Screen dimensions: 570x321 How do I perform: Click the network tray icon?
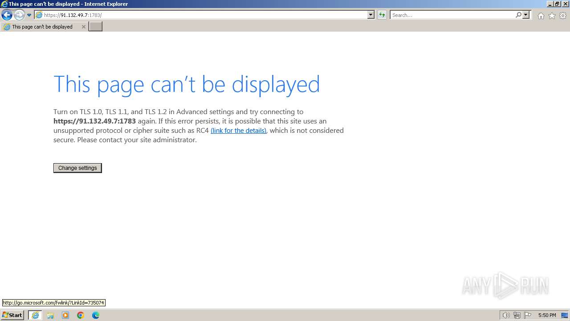517,315
